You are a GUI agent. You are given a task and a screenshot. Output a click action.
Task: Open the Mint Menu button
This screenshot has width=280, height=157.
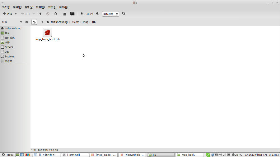click(8, 155)
